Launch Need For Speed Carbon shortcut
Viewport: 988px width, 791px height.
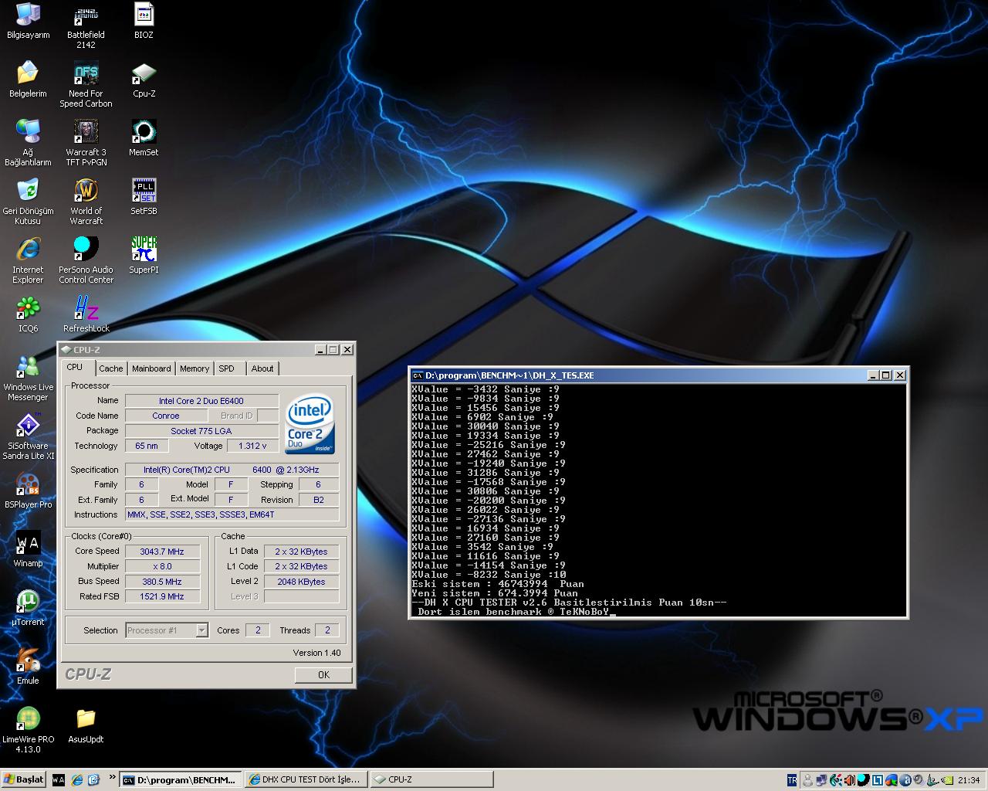coord(86,85)
